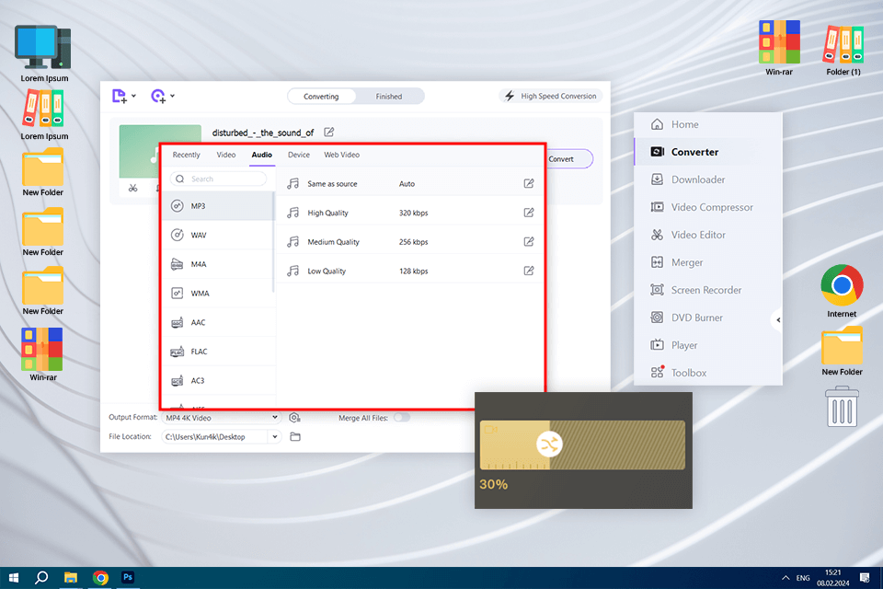Select Converter in sidebar

708,152
